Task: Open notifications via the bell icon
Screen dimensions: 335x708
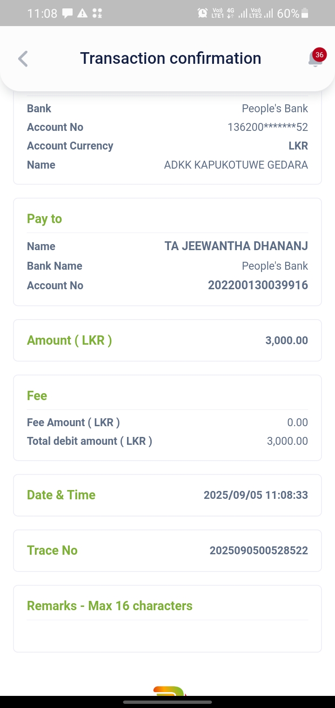Action: click(315, 60)
